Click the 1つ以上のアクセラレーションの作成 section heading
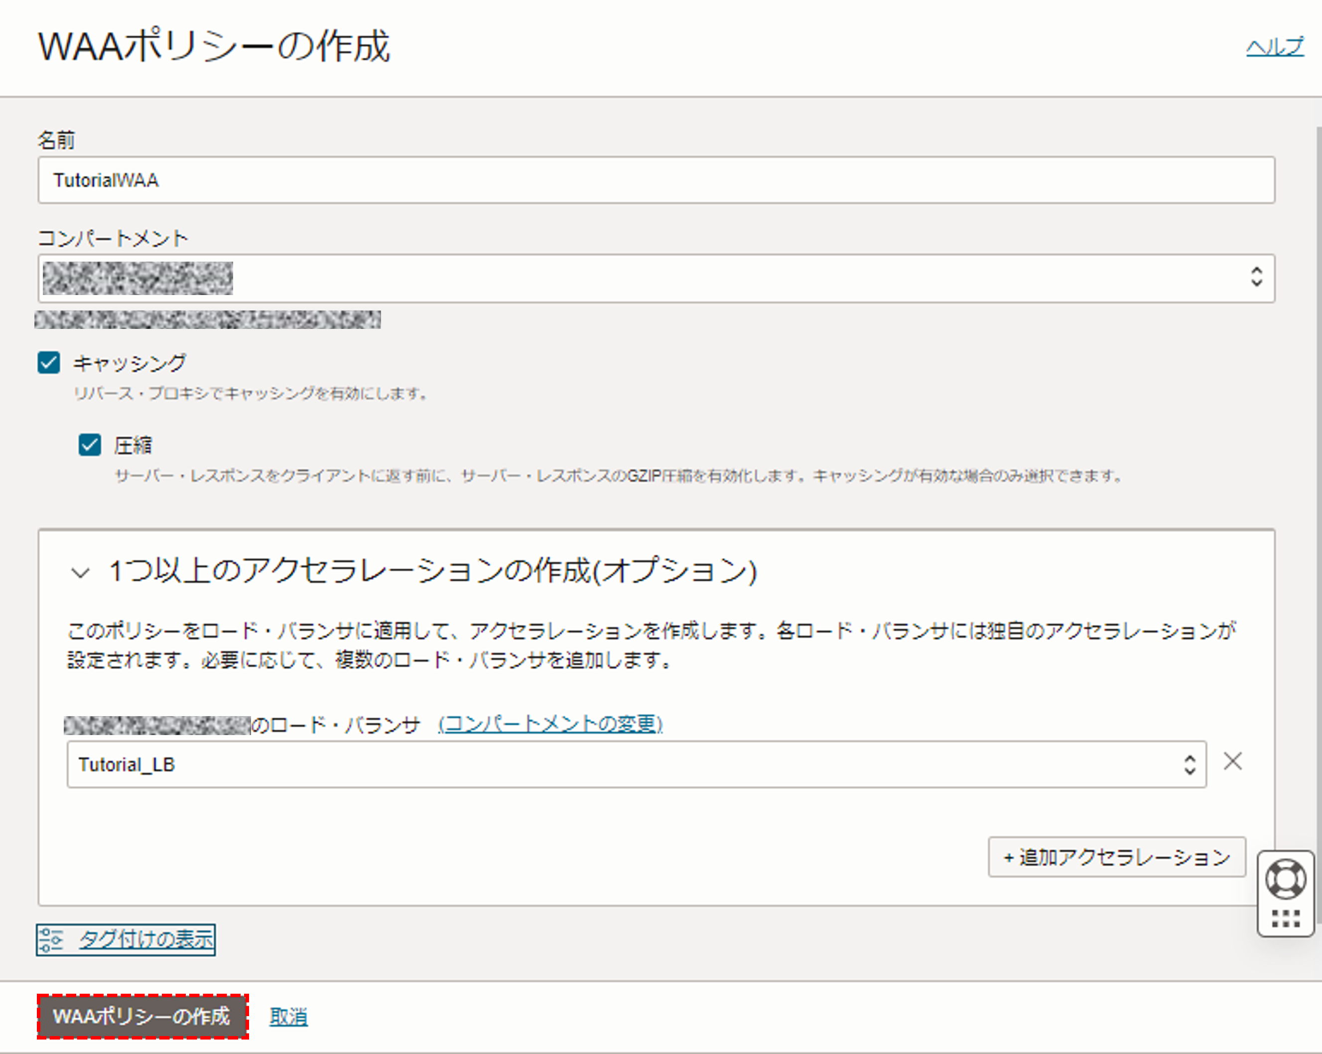Screen dimensions: 1322x1054 tap(432, 571)
